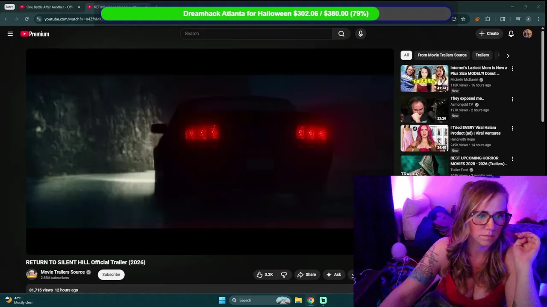Show more filter chips with right arrow
This screenshot has width=547, height=307.
(508, 55)
